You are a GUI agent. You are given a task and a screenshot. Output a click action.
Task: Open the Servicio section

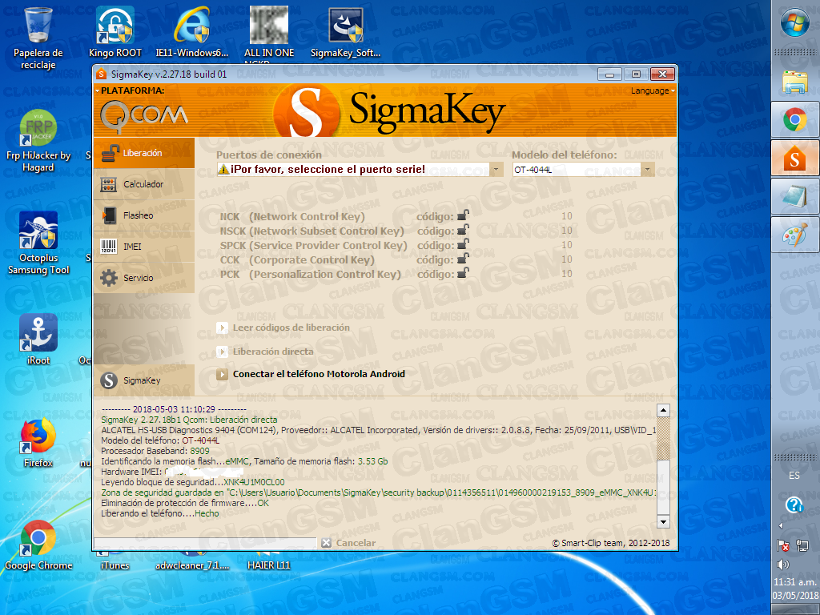coord(144,278)
